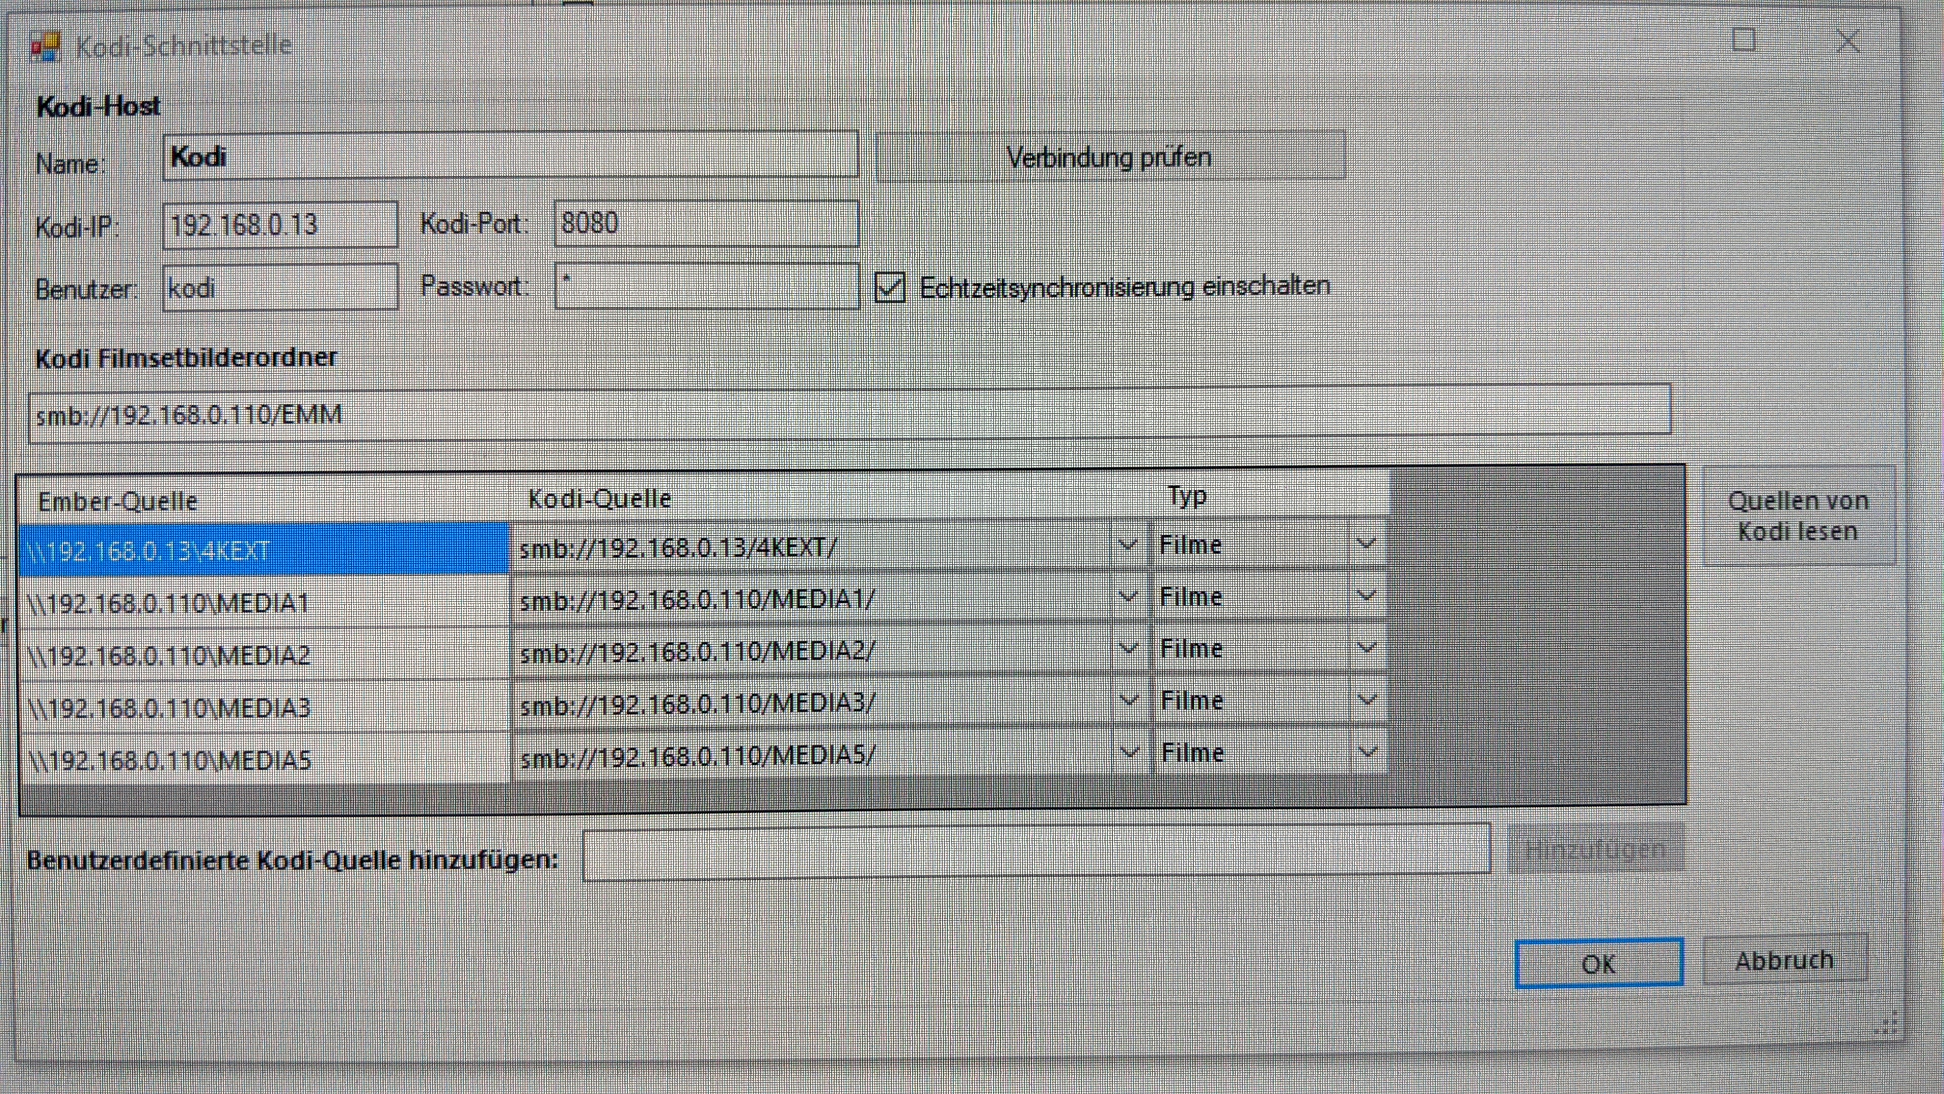Open Kodi-Quelle dropdown for MEDIA3 row

pyautogui.click(x=1129, y=700)
